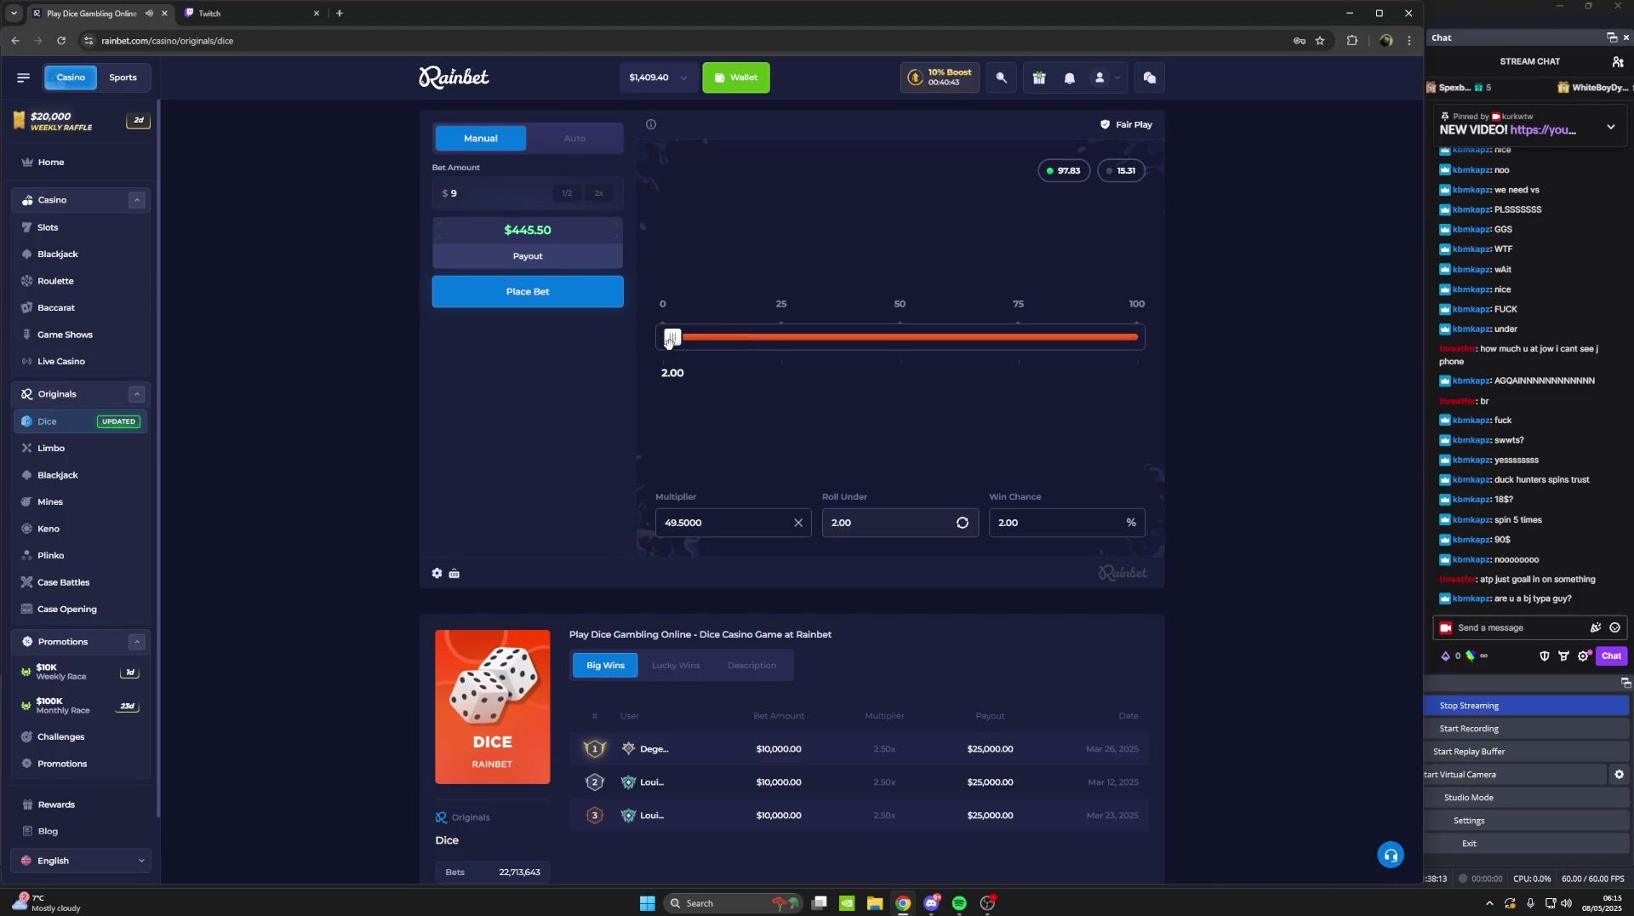Click the info icon above dice board
This screenshot has height=916, width=1634.
pos(651,124)
